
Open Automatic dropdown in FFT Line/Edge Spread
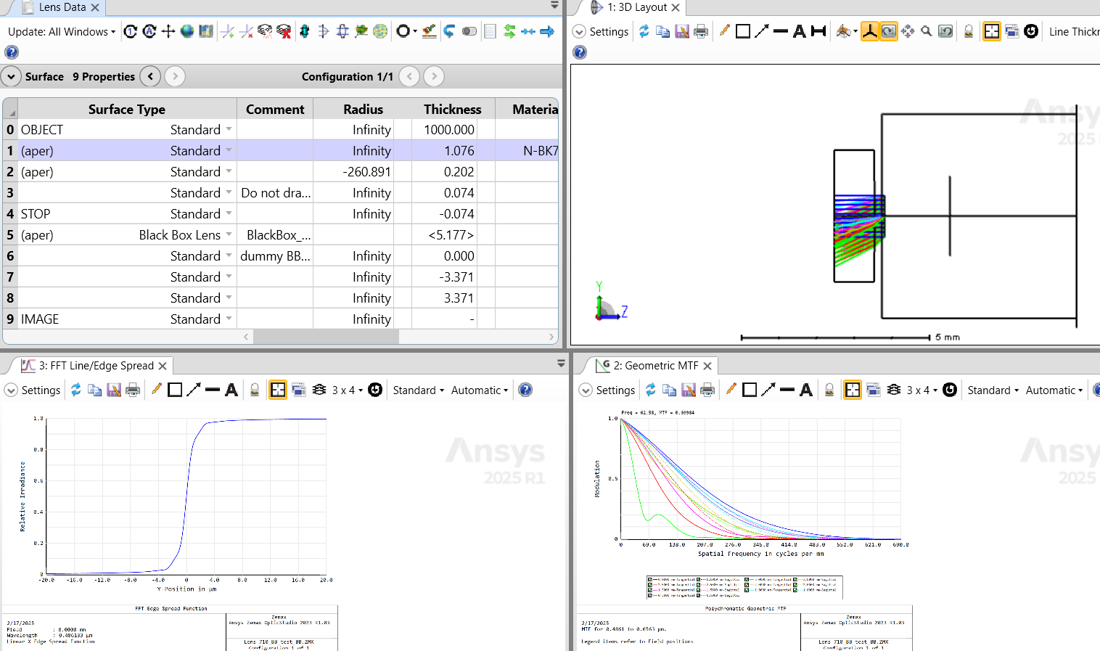point(480,390)
